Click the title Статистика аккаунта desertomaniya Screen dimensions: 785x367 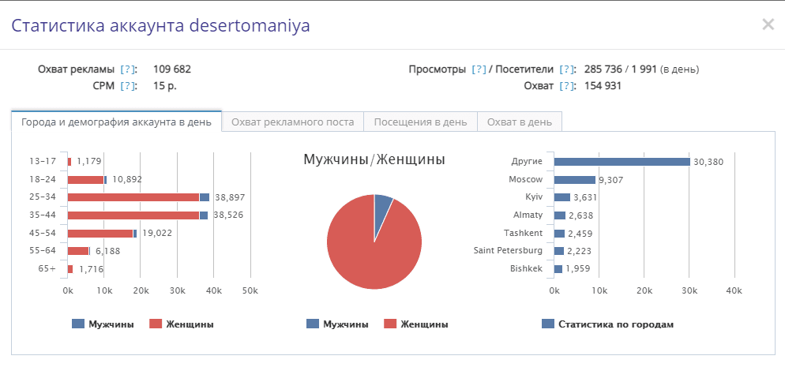click(x=160, y=25)
